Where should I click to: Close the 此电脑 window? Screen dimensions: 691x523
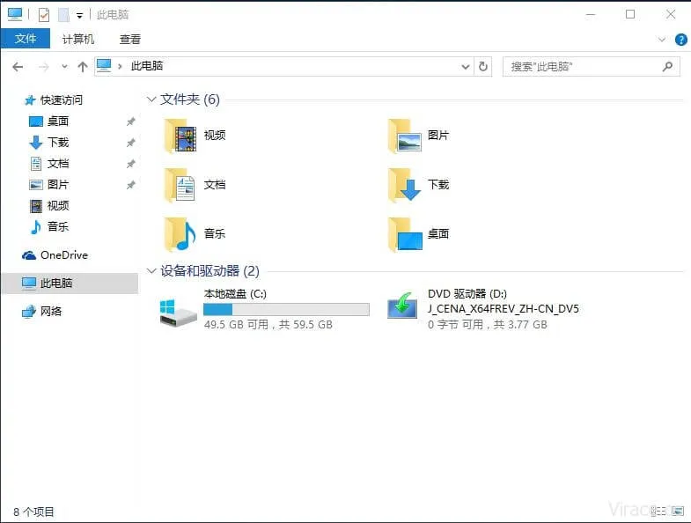coord(670,15)
